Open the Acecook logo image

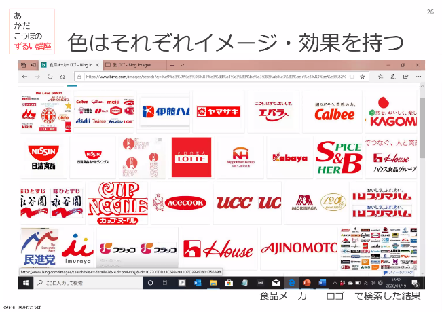coord(181,203)
